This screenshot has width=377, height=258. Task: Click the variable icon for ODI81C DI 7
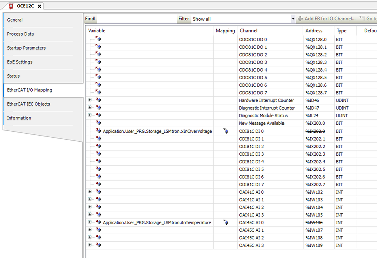click(98, 184)
